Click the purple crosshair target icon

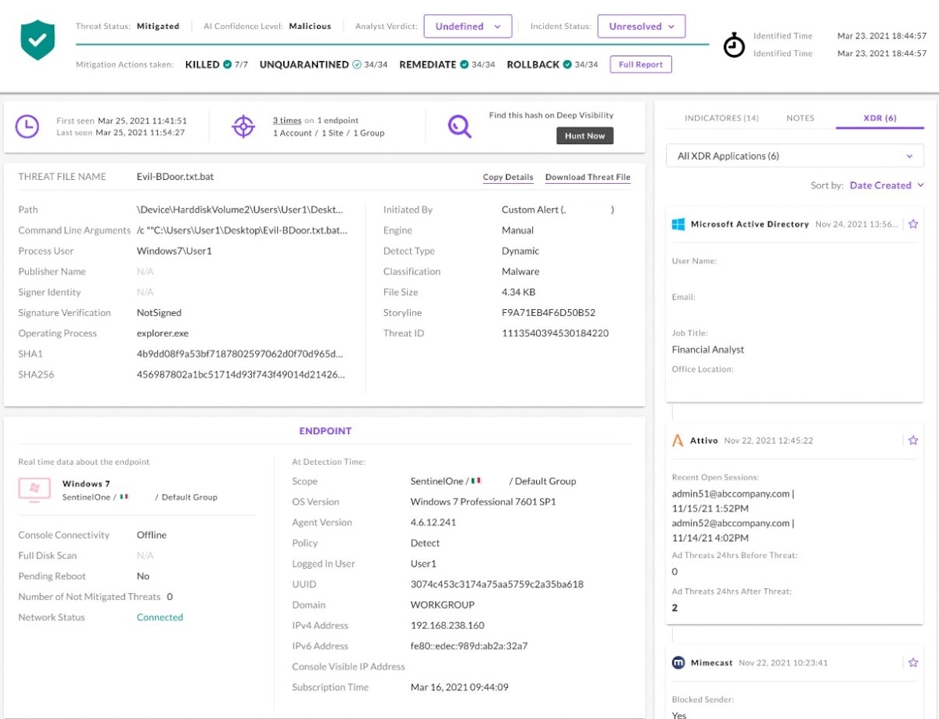pyautogui.click(x=243, y=126)
